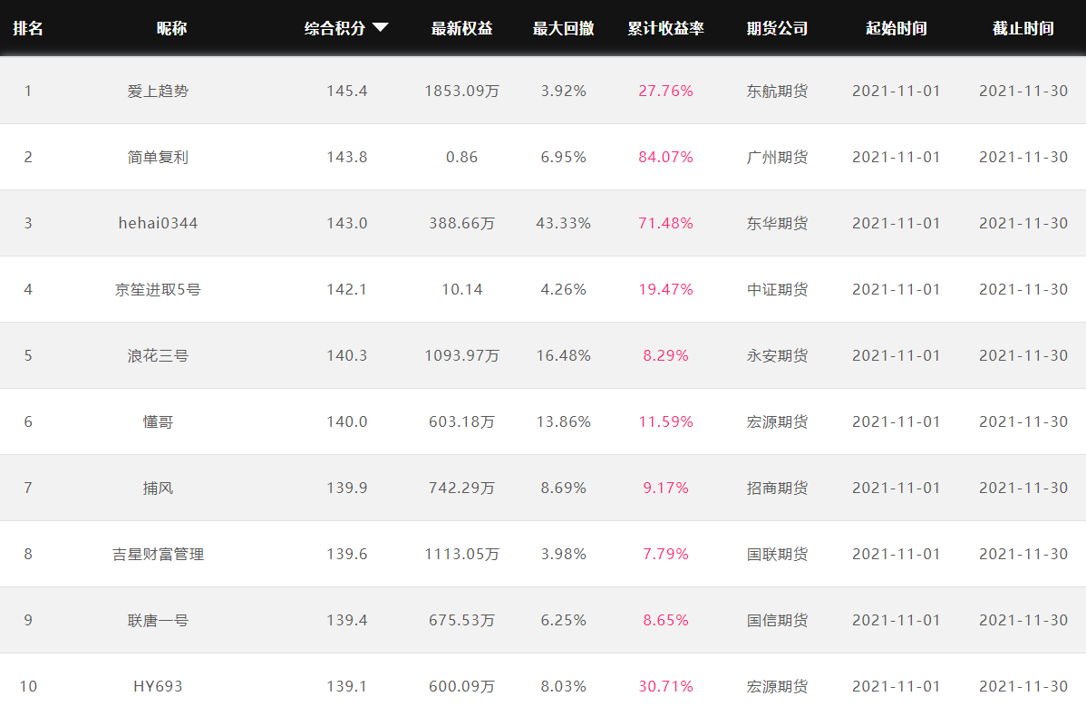Click futures company 永安期货
This screenshot has width=1086, height=716.
pos(777,355)
